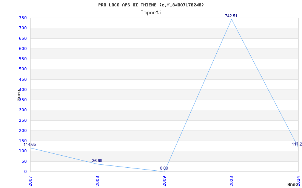The image size is (302, 188).
Task: Click the 300 y-axis tick label
Action: click(x=23, y=110)
